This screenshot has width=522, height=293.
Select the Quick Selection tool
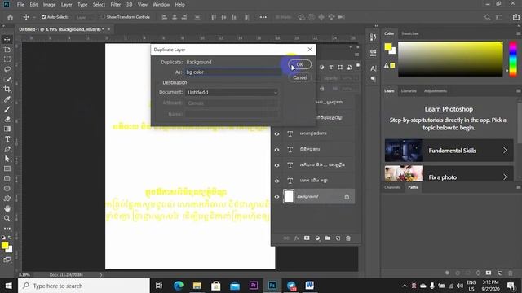(x=7, y=79)
